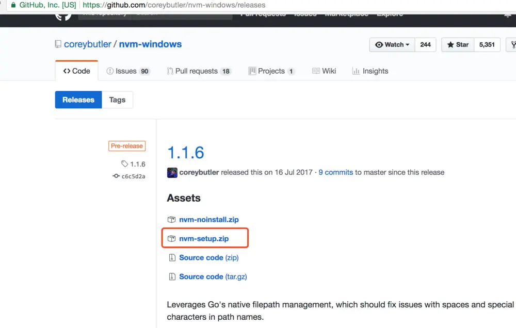The height and width of the screenshot is (328, 516).
Task: Click coreybutler's avatar image
Action: [x=172, y=172]
